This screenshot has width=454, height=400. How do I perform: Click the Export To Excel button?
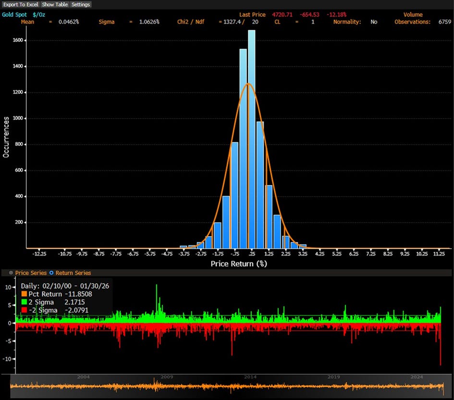click(21, 4)
